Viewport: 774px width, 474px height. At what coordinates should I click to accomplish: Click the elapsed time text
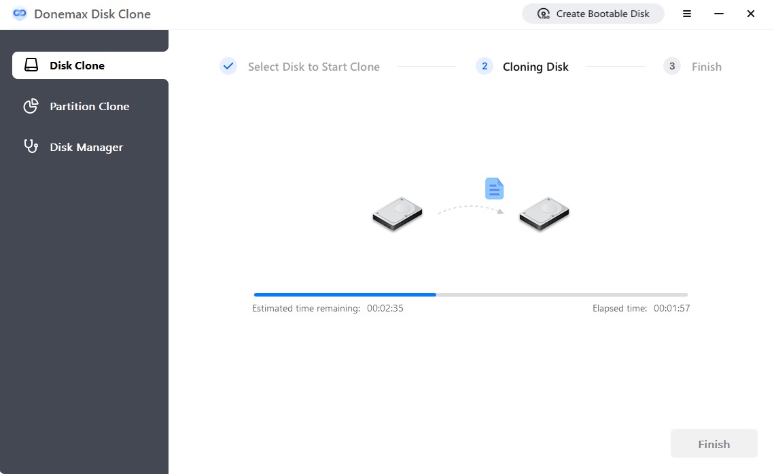click(641, 308)
